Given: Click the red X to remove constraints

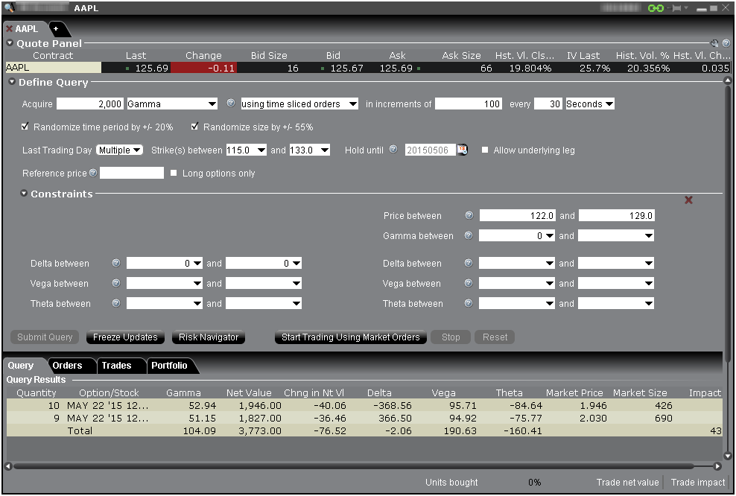Looking at the screenshot, I should (688, 200).
